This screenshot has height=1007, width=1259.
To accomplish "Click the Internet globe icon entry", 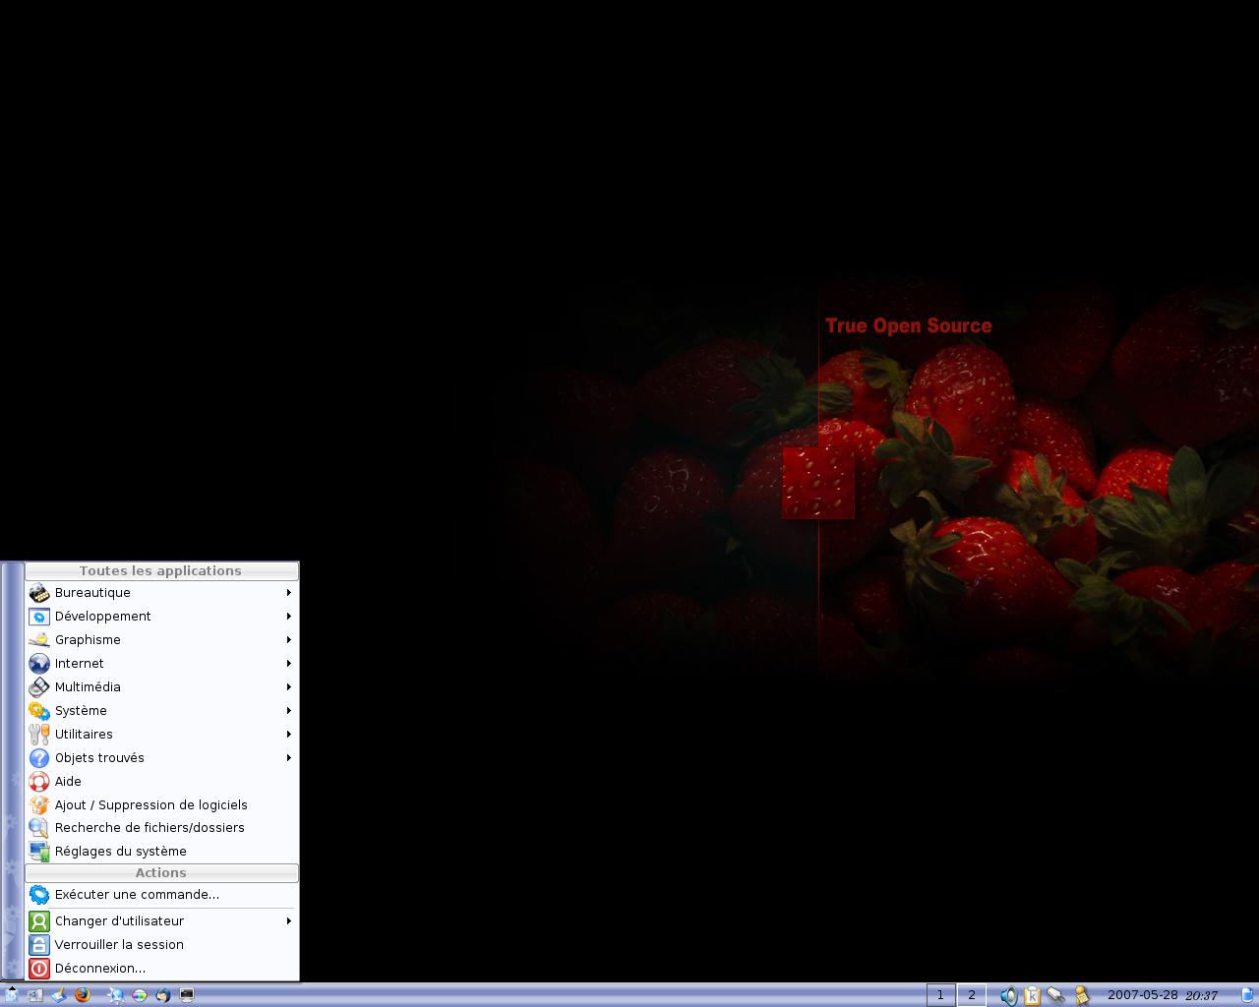I will coord(161,664).
